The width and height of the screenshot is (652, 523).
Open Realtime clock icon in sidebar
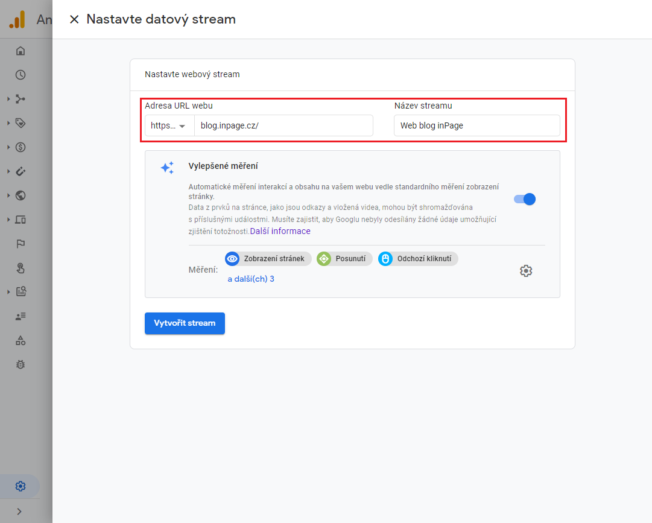[x=21, y=75]
